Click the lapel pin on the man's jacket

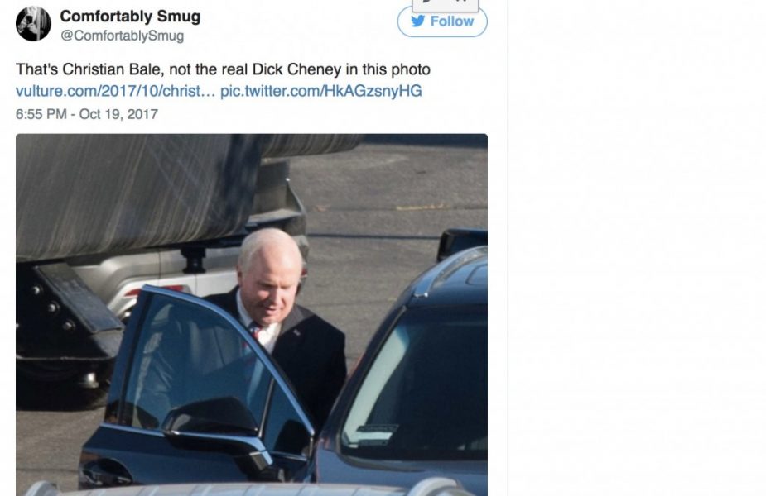(297, 333)
